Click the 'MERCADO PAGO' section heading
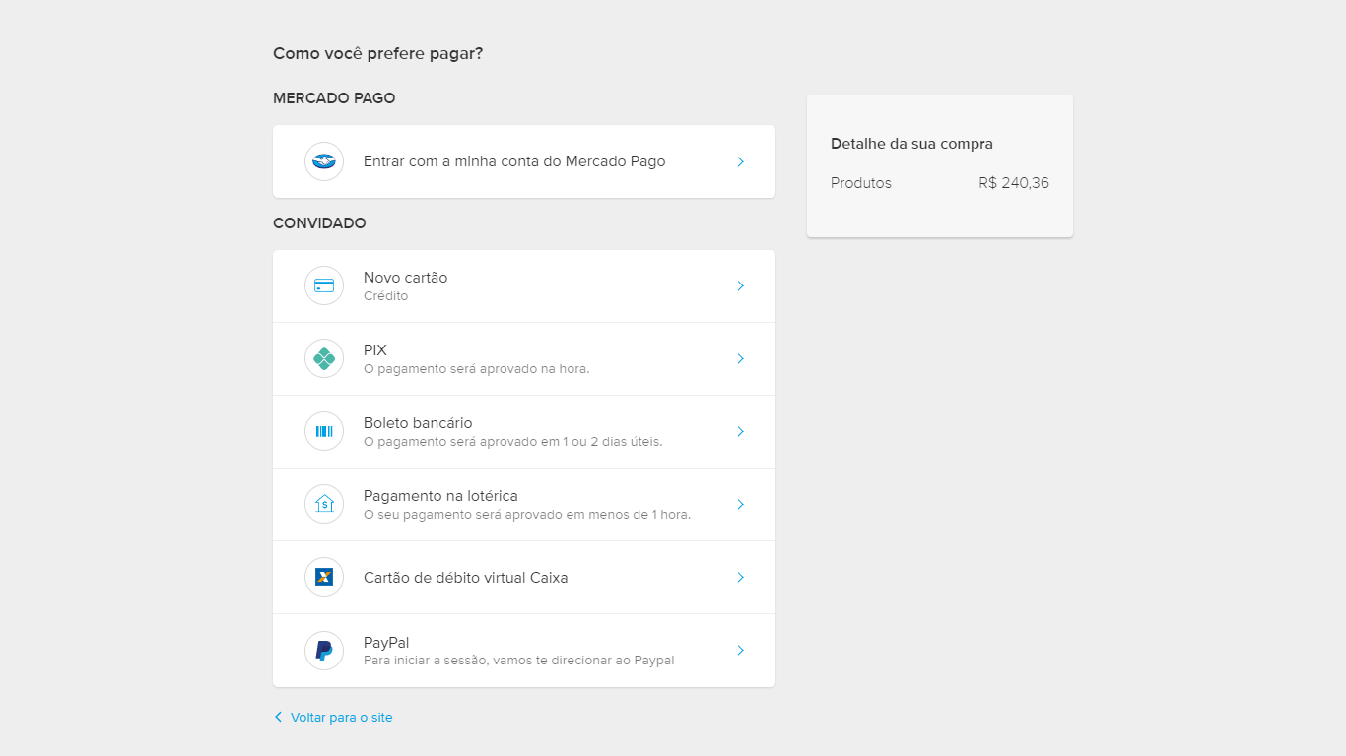Screen dimensions: 1346x756 click(x=334, y=98)
